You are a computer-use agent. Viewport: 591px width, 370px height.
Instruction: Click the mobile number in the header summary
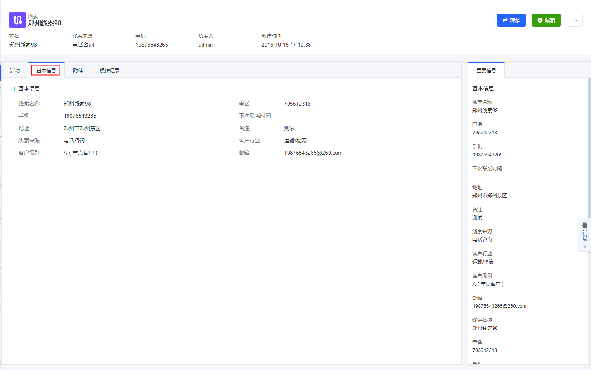[x=152, y=45]
